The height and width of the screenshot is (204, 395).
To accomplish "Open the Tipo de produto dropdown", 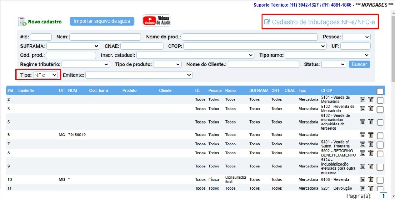I will pos(167,64).
